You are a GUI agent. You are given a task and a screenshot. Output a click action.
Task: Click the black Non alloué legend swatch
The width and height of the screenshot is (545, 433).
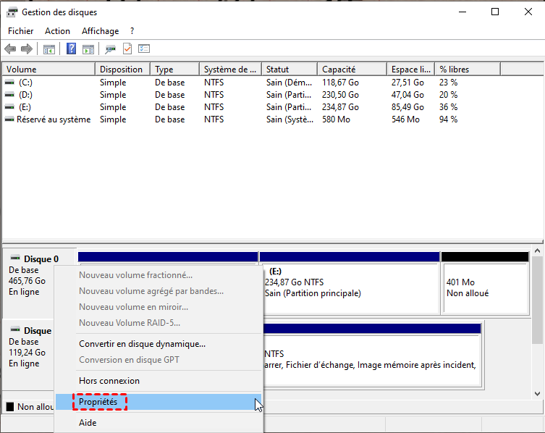[x=9, y=407]
